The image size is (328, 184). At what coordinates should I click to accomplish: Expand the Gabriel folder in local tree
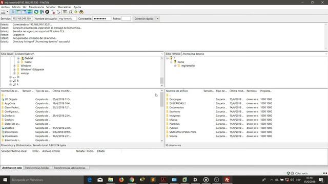[x=18, y=58]
